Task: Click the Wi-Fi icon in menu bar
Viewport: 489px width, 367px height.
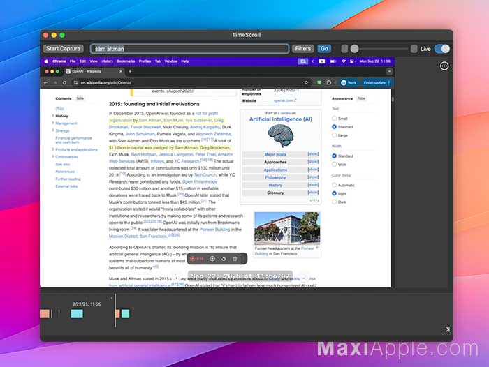Action: point(344,61)
